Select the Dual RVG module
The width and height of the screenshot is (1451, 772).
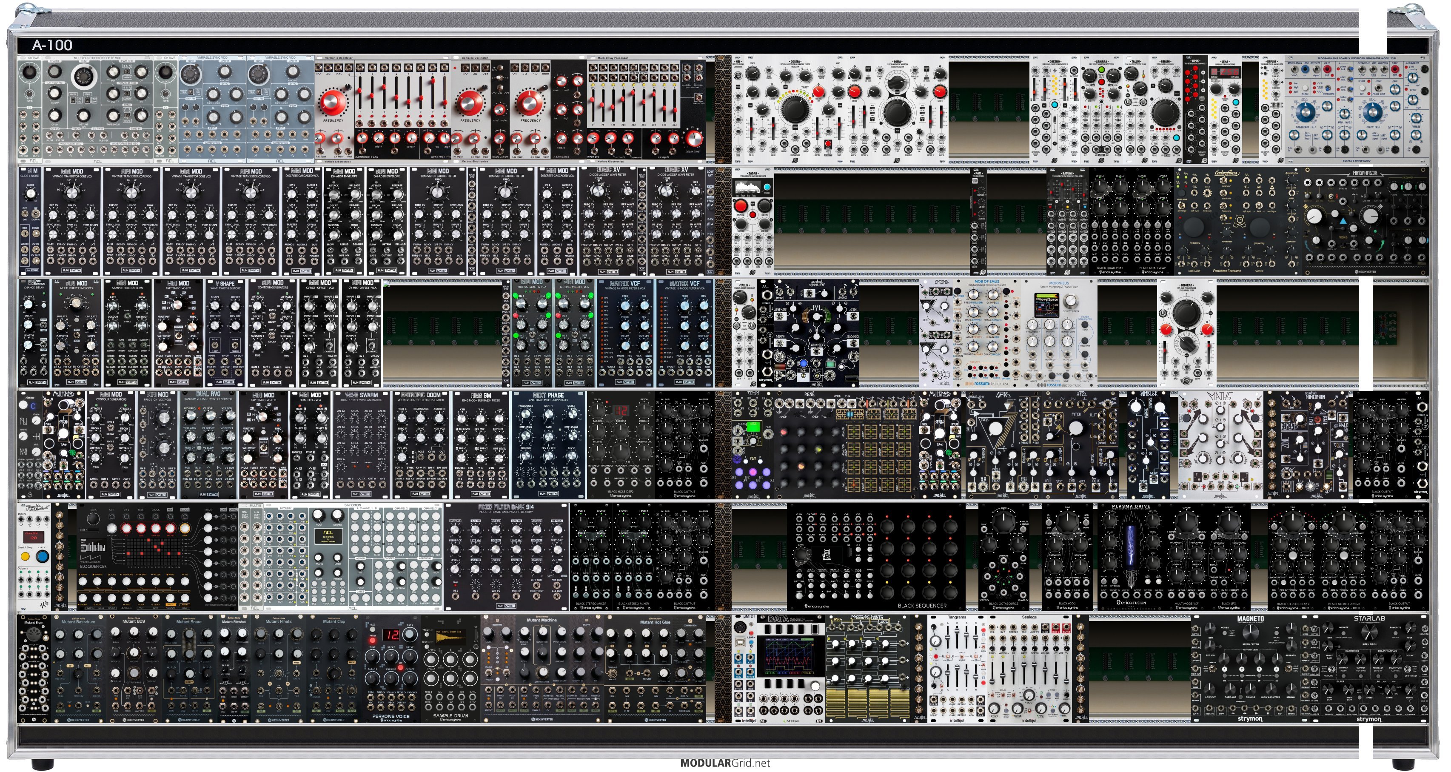pos(208,445)
